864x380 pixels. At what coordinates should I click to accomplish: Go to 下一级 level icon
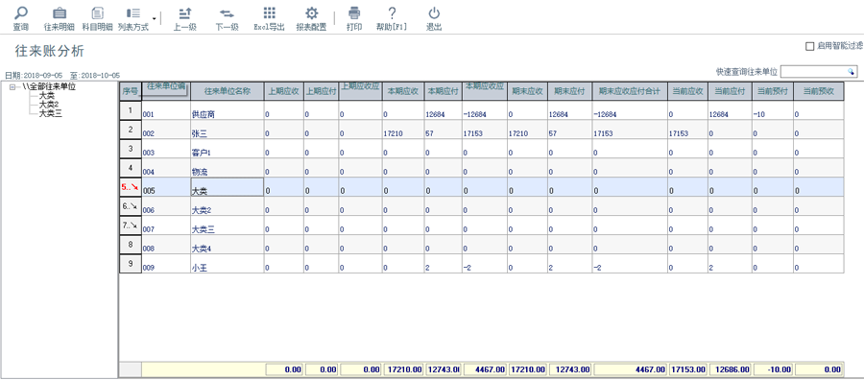[227, 13]
